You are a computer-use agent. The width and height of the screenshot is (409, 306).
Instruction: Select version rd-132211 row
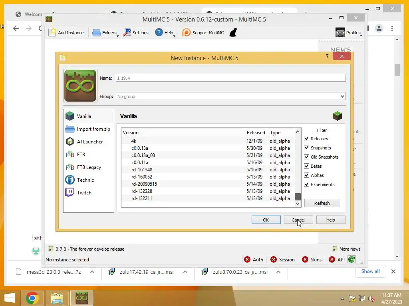pos(208,198)
